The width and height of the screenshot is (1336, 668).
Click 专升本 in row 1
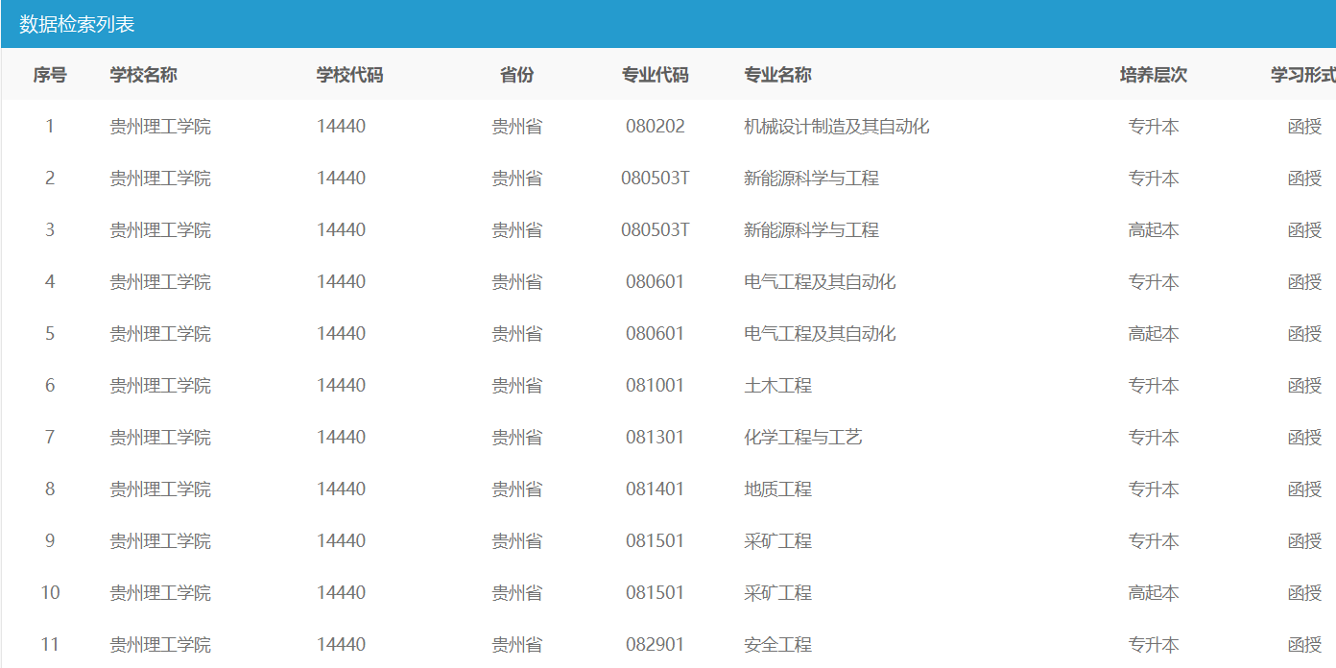[x=1154, y=127]
